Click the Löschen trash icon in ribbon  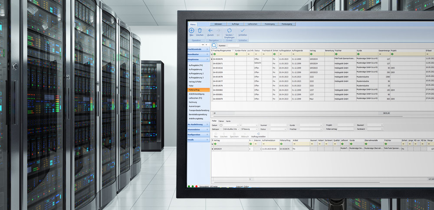(x=200, y=30)
